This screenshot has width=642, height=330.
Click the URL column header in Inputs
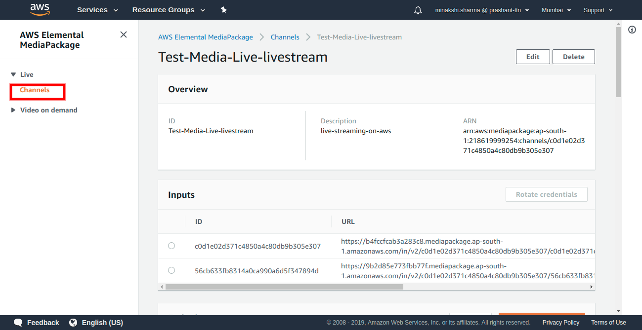[348, 221]
